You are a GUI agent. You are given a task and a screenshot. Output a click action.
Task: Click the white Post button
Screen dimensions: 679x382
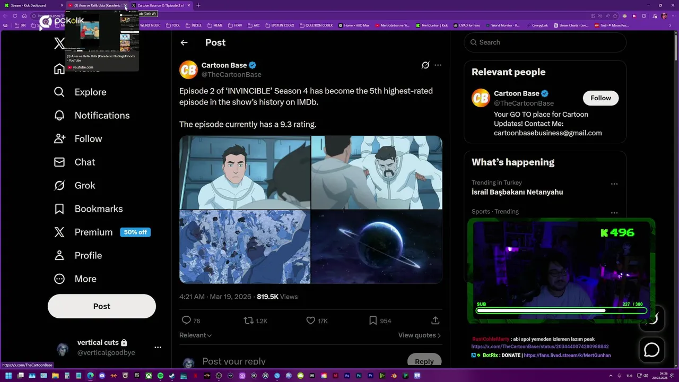[x=102, y=306]
